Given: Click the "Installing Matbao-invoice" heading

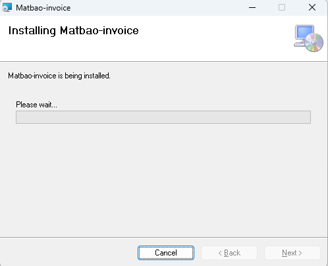Looking at the screenshot, I should (74, 30).
